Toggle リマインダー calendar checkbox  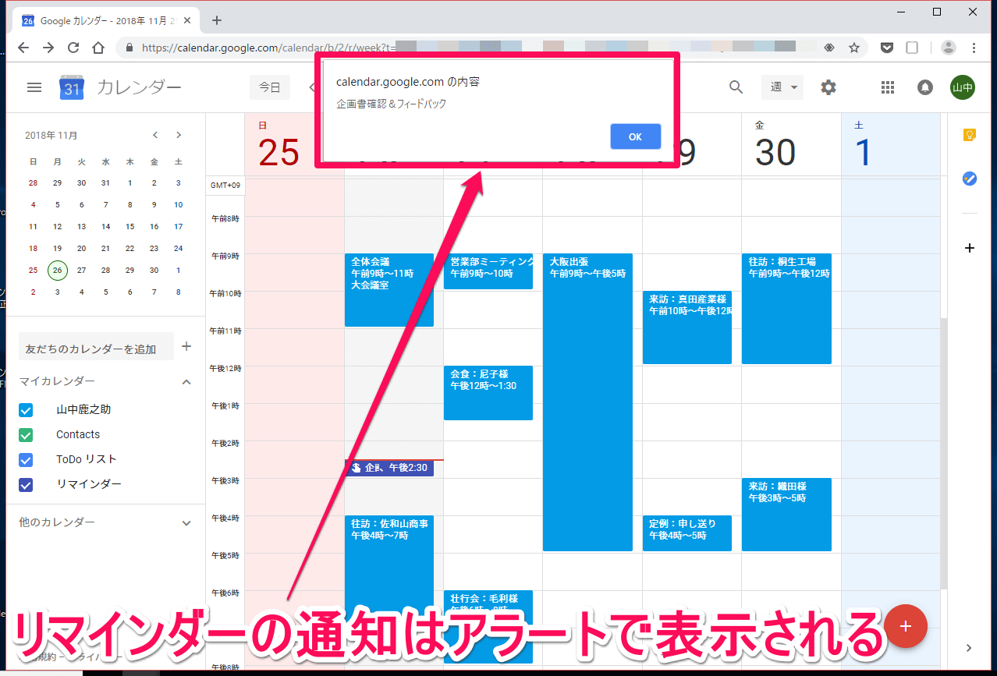pos(26,485)
